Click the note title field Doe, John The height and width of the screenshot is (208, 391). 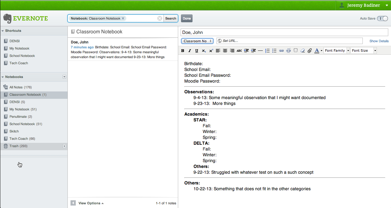tap(285, 32)
